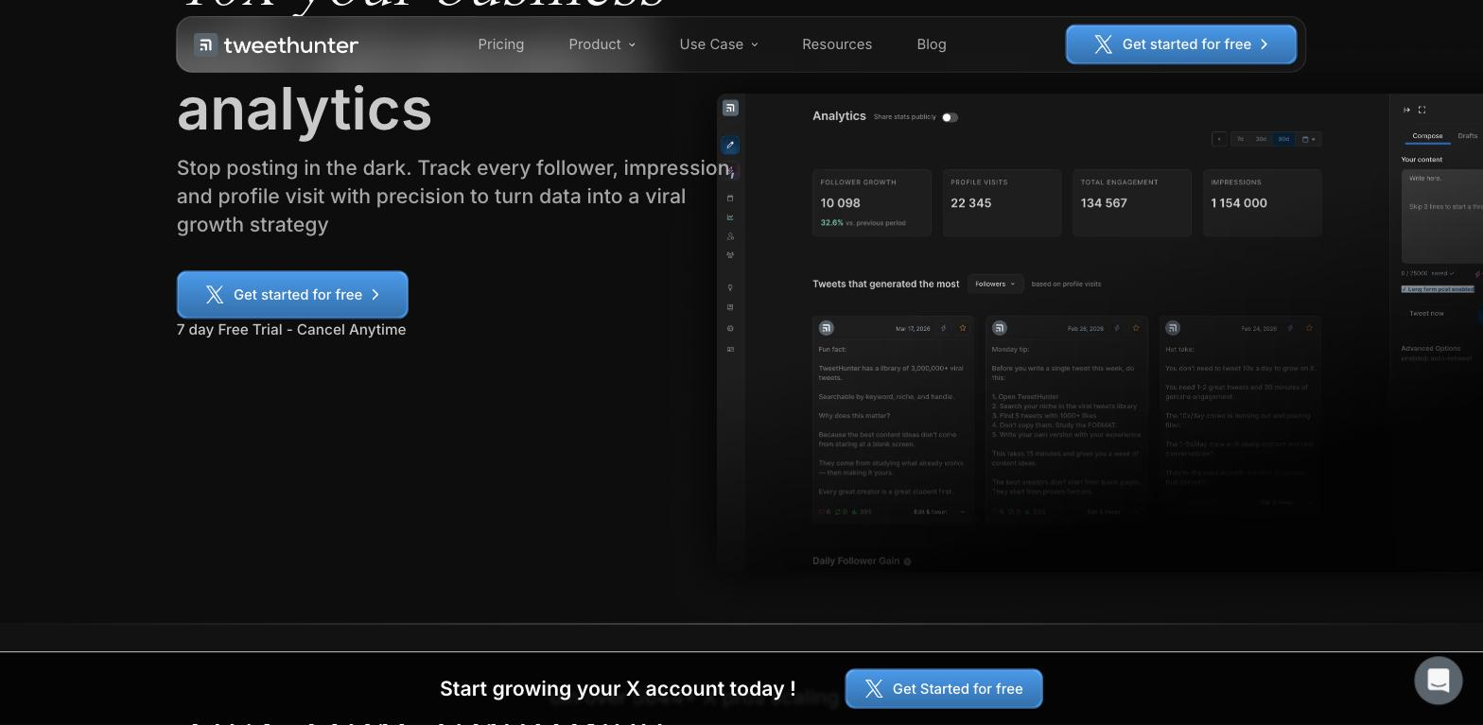Switch to the Drafts tab

click(1468, 136)
